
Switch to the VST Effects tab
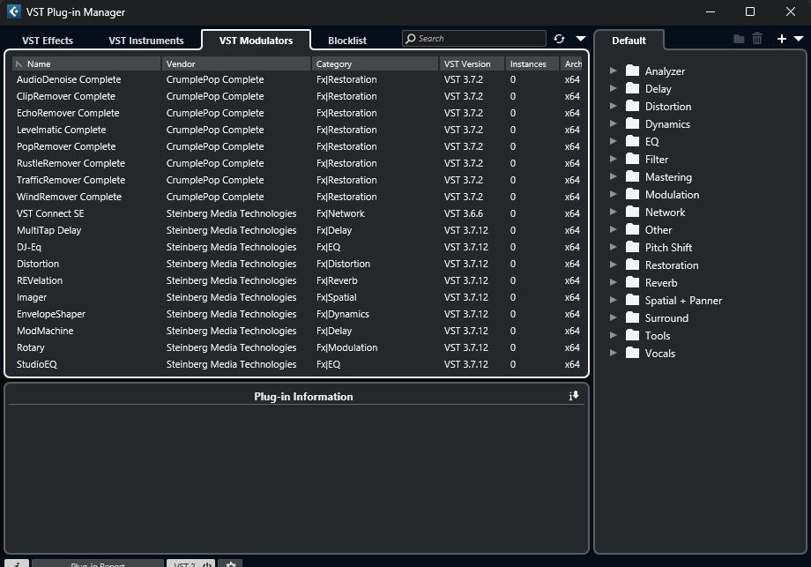[x=48, y=41]
